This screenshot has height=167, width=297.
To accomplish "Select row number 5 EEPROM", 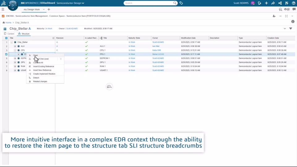I will [x=6, y=58].
